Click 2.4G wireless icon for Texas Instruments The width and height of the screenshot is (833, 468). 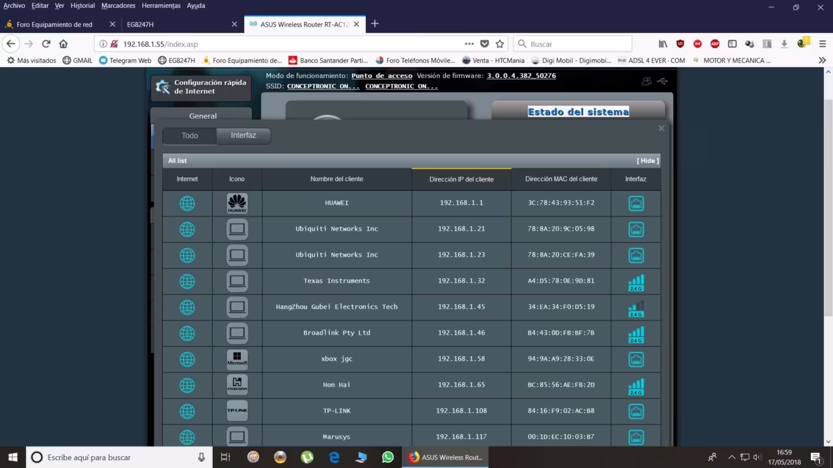click(636, 282)
